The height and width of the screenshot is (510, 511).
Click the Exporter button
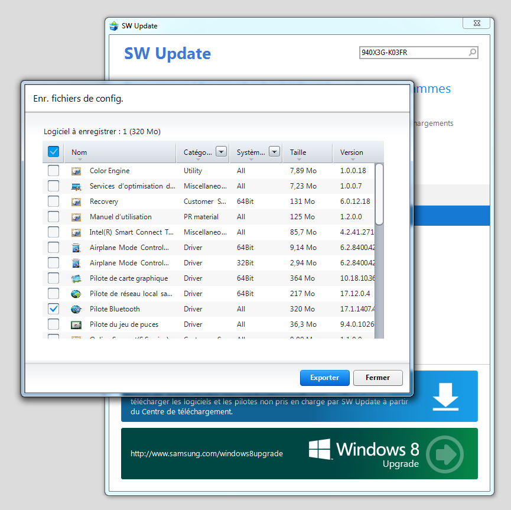tap(324, 378)
